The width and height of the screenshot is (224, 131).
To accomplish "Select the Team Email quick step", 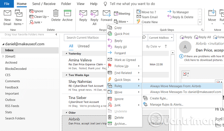I will (147, 17).
